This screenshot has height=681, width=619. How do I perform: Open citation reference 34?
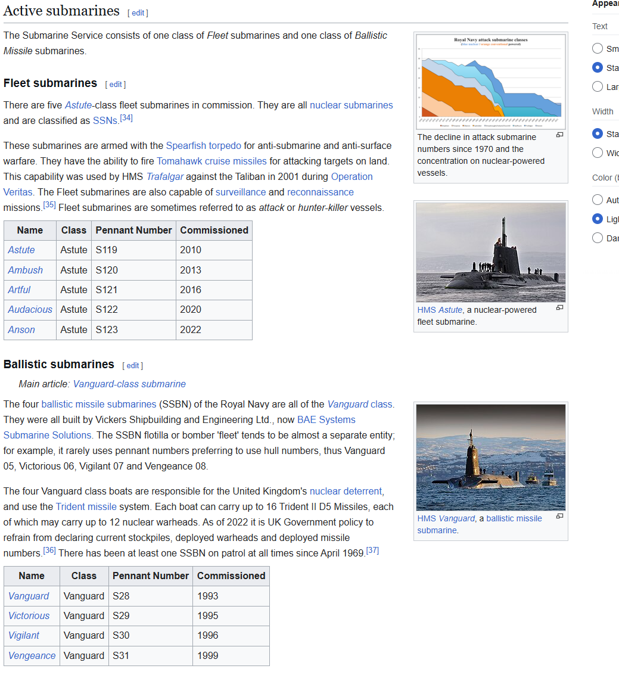pos(126,118)
